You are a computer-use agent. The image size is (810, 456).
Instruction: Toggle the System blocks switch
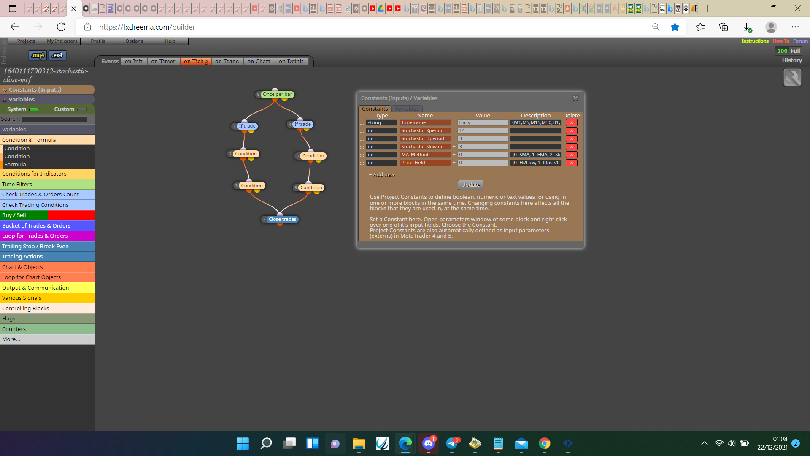coord(34,110)
